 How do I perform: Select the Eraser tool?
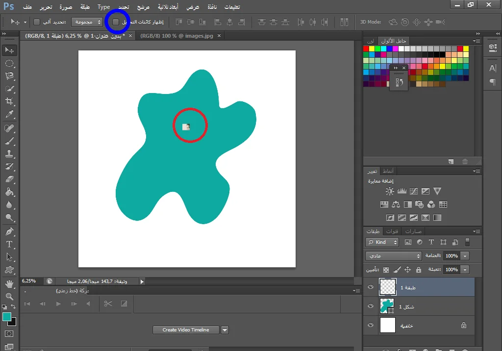coord(9,179)
